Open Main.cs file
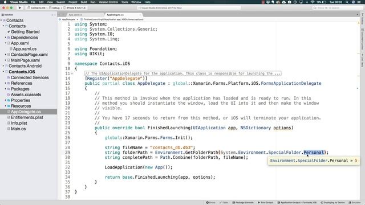Viewport: 365px width, 205px height. coord(18,129)
